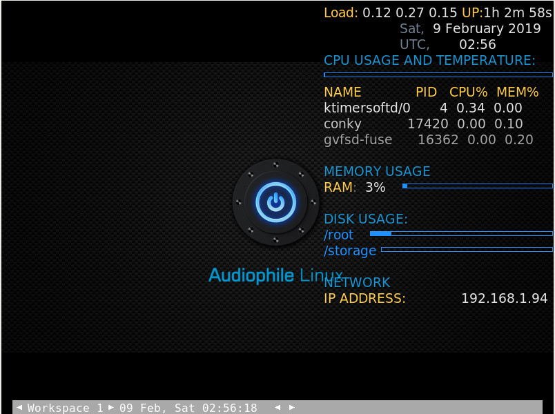
Task: Collapse the gvfsd-fuse process row
Action: (358, 139)
